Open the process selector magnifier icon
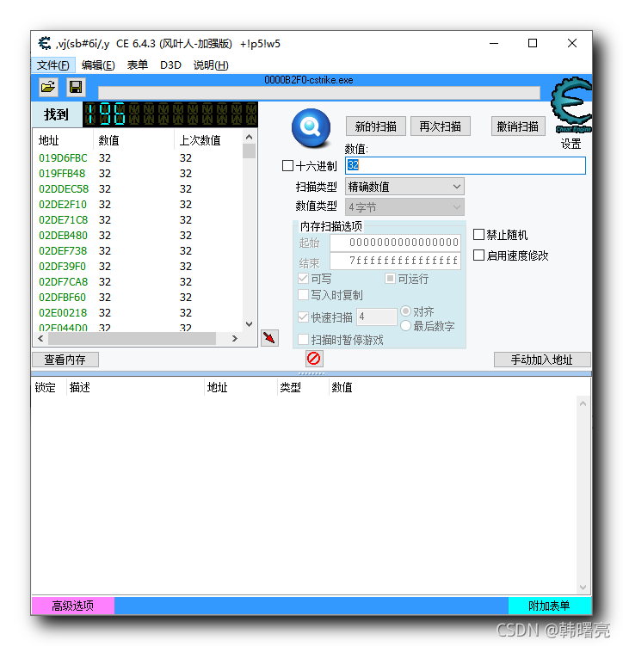This screenshot has height=646, width=623. [x=311, y=127]
